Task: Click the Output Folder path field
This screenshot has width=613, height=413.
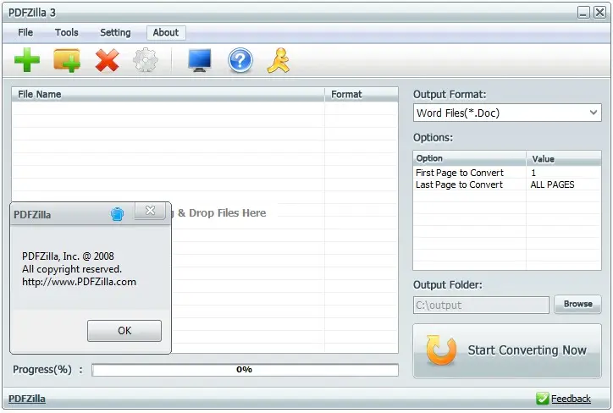Action: click(481, 305)
